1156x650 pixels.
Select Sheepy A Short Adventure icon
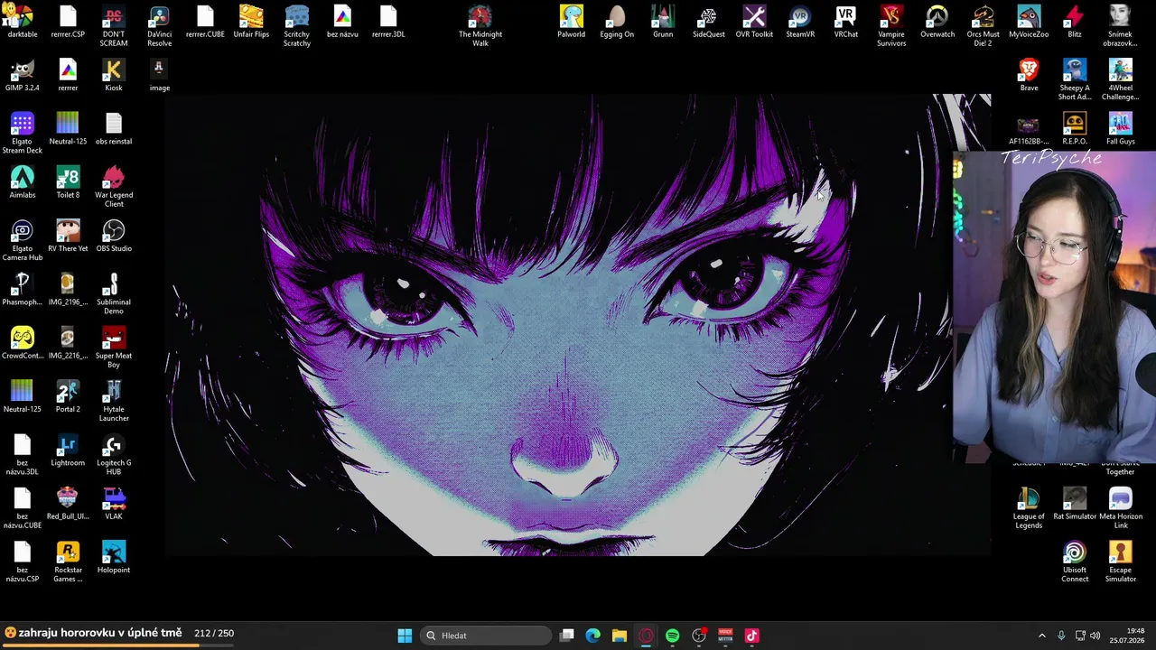tap(1075, 79)
